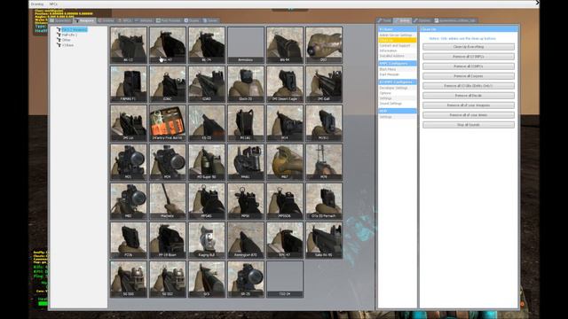
Task: Select the M82 sniper icon
Action: 129,201
